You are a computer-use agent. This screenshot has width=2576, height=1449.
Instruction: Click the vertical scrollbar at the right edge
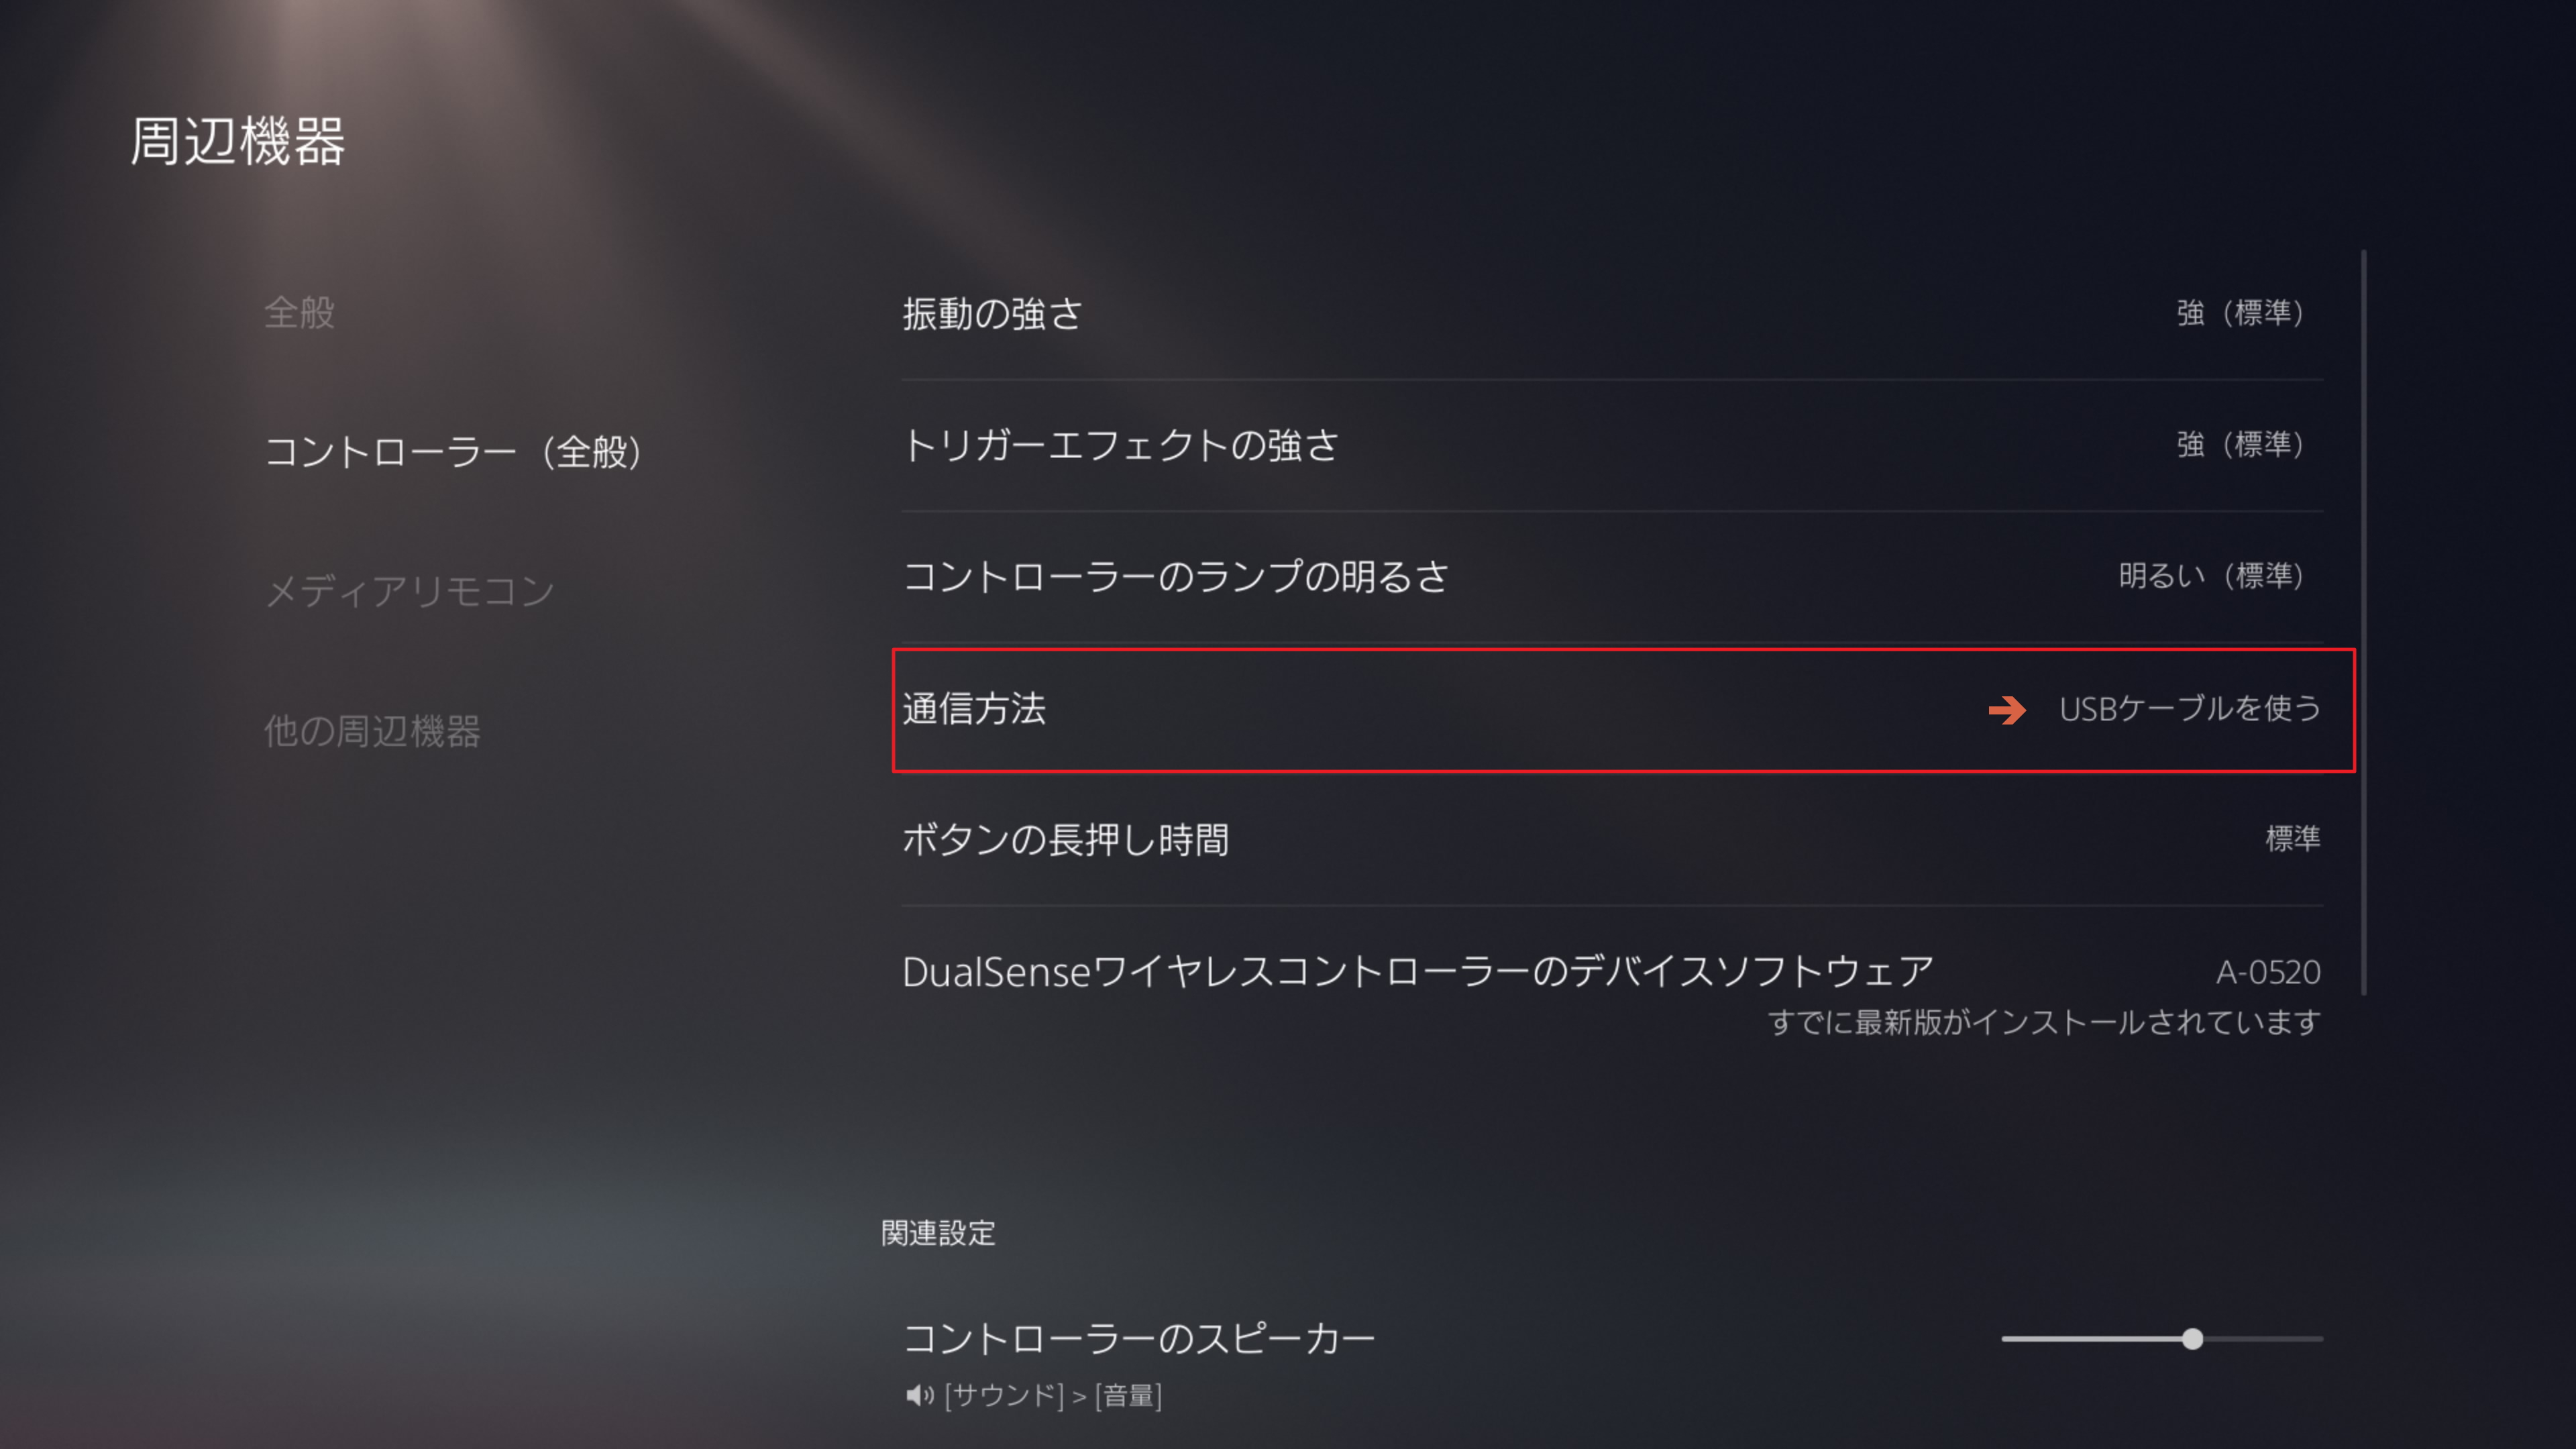point(2364,620)
